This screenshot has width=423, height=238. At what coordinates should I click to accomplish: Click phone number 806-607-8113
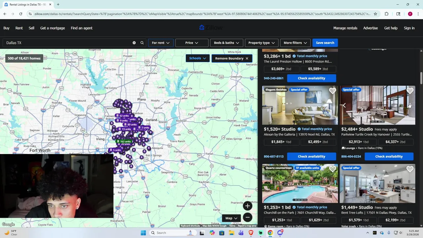(x=274, y=156)
